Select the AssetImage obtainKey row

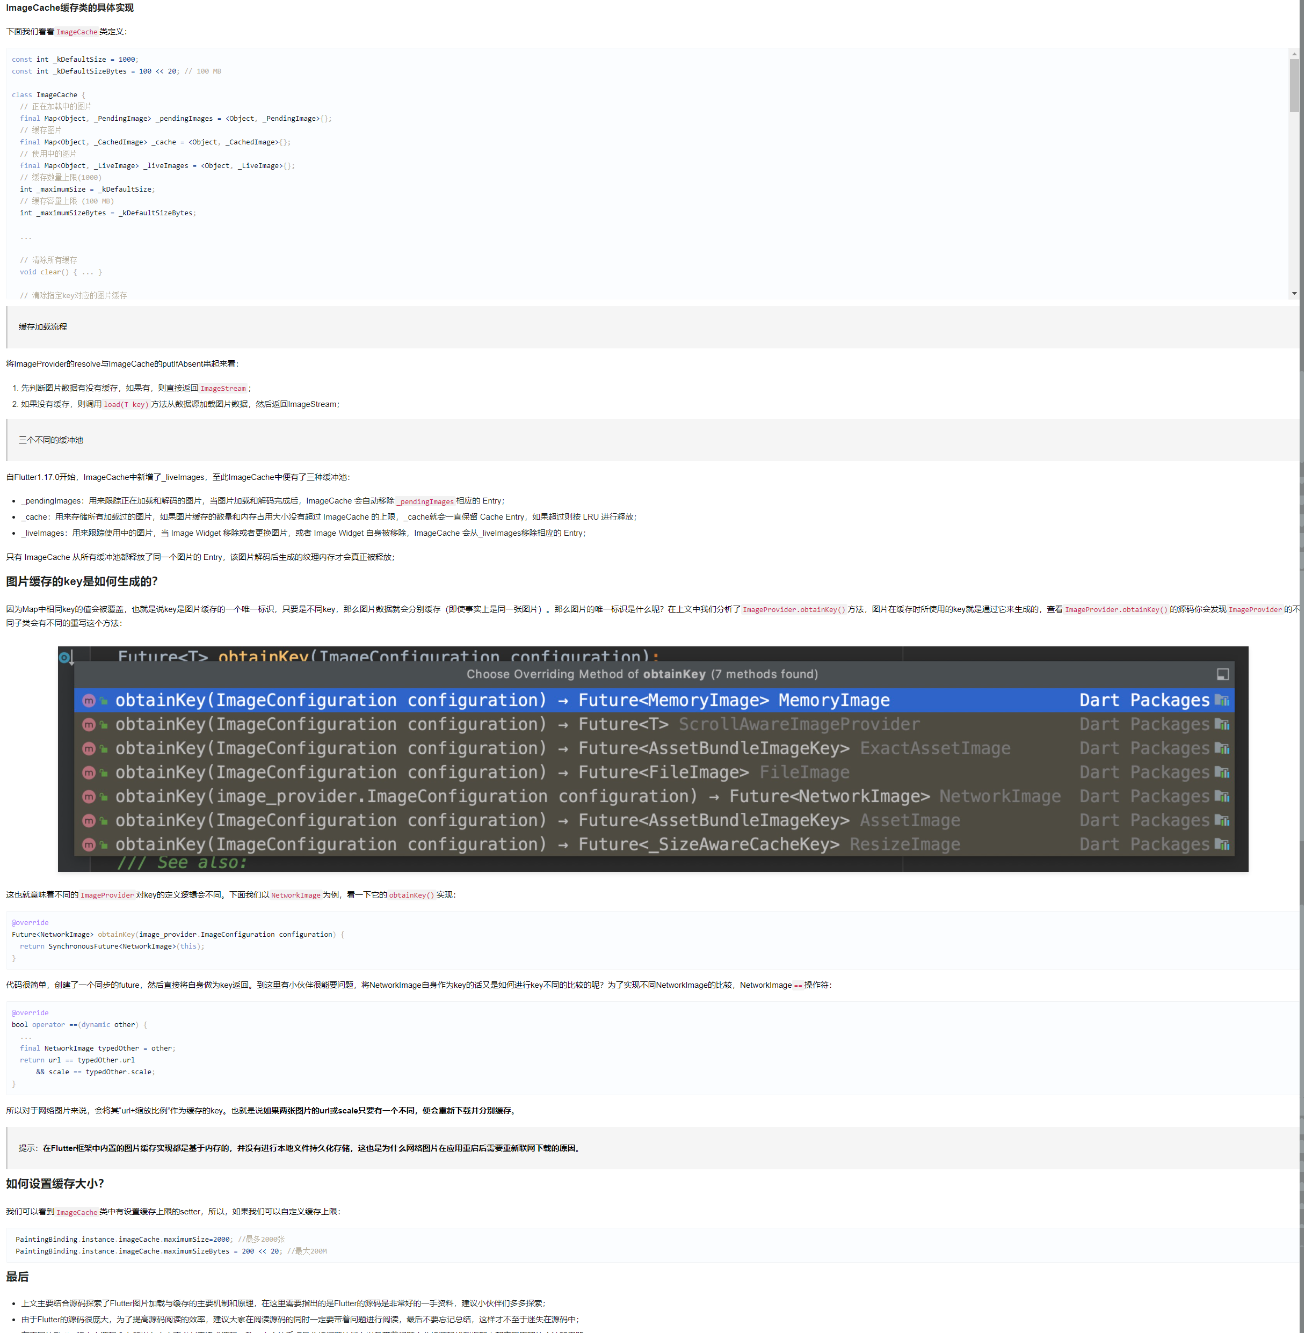coord(654,820)
